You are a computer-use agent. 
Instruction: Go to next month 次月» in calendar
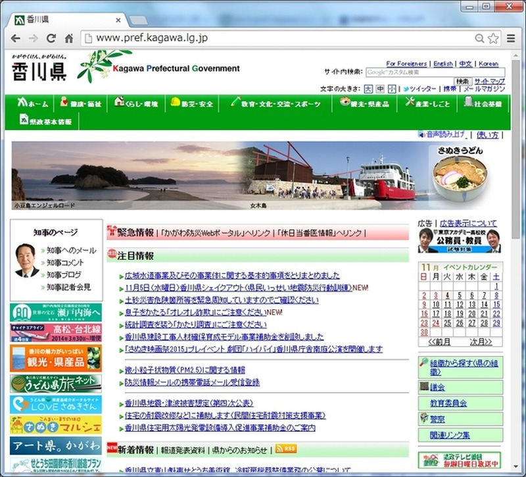coord(481,342)
